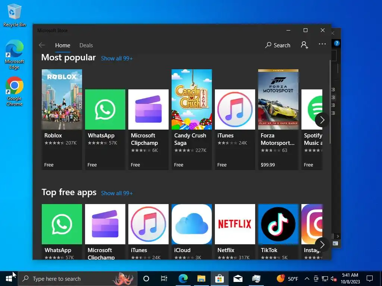This screenshot has height=286, width=382.
Task: Open Candy Crush Saga app tile
Action: pyautogui.click(x=192, y=120)
